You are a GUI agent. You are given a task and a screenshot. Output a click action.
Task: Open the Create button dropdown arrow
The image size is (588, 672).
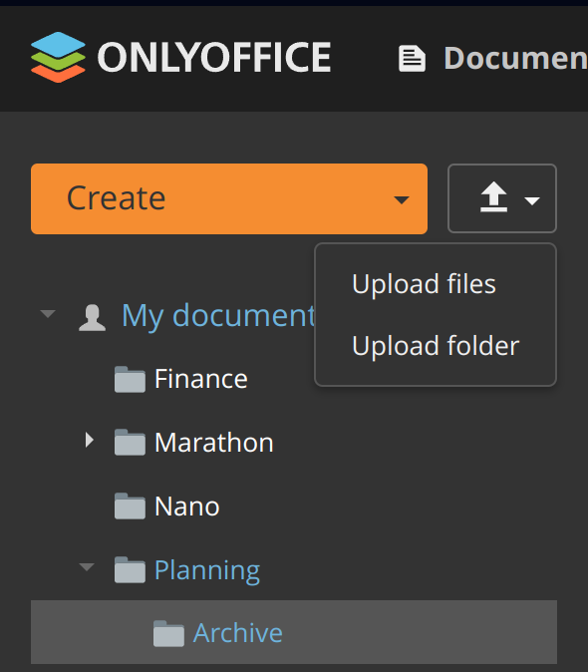click(x=402, y=199)
